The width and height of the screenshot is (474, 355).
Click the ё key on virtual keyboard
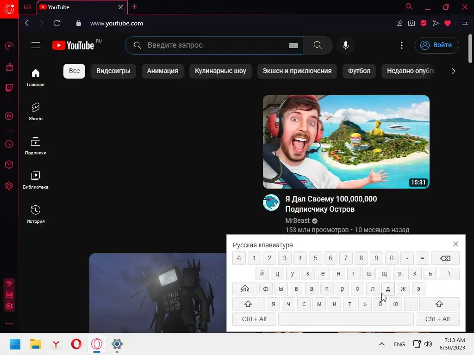239,258
